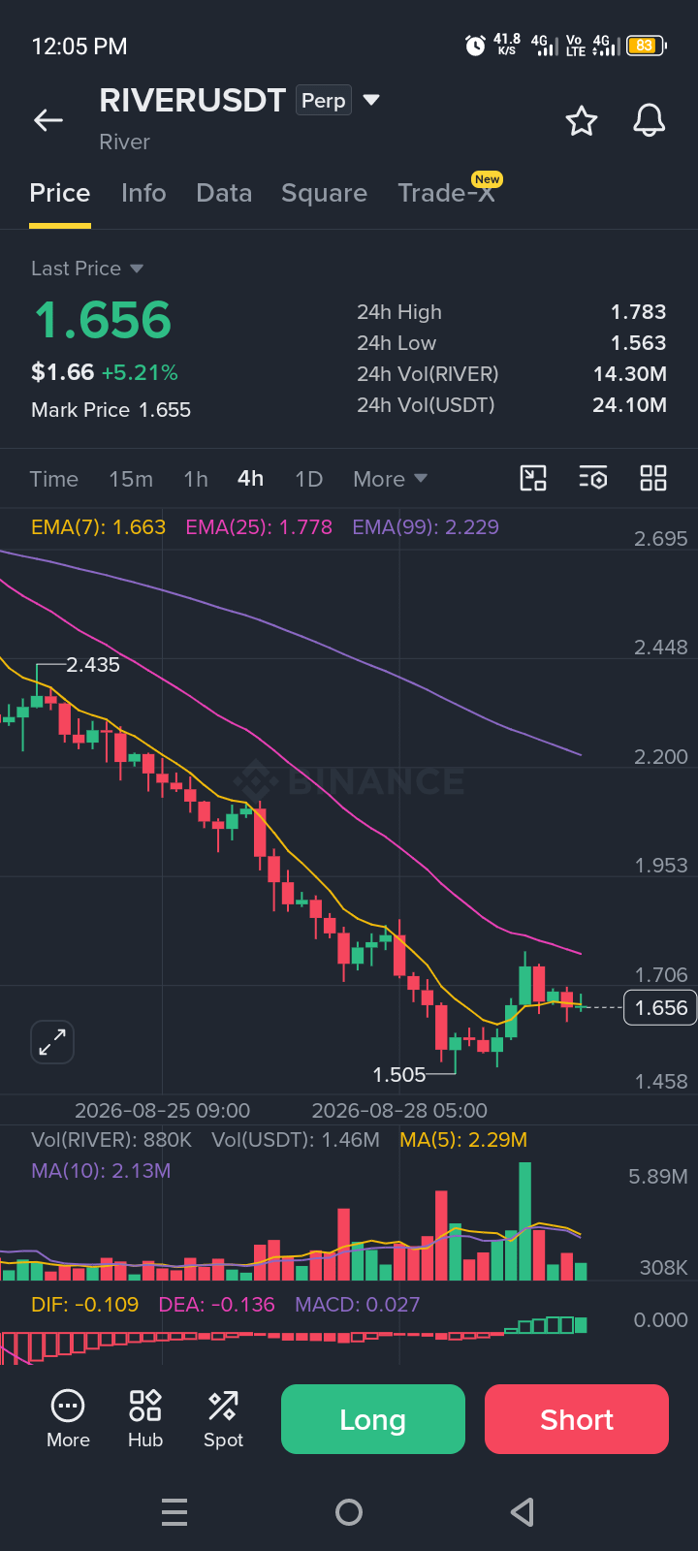The image size is (698, 1551).
Task: Tap the 24h High value 1.783
Action: (638, 312)
